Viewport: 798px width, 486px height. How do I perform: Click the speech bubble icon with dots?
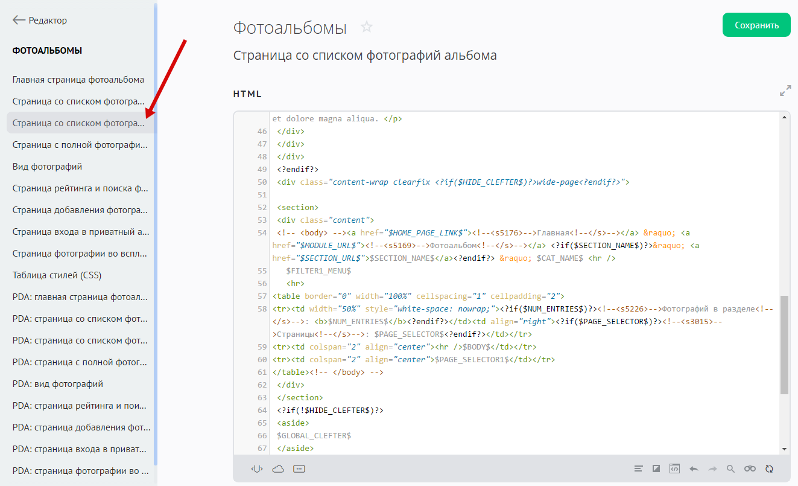pyautogui.click(x=299, y=469)
